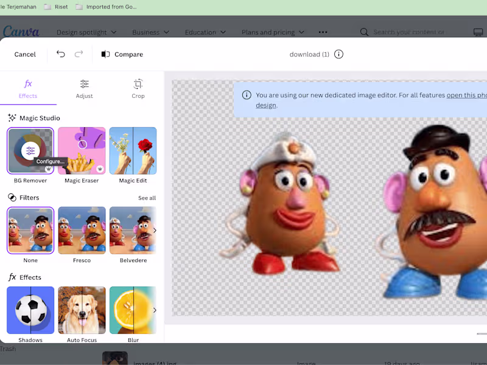This screenshot has width=487, height=365.
Task: Click the redo arrow icon
Action: pyautogui.click(x=79, y=54)
